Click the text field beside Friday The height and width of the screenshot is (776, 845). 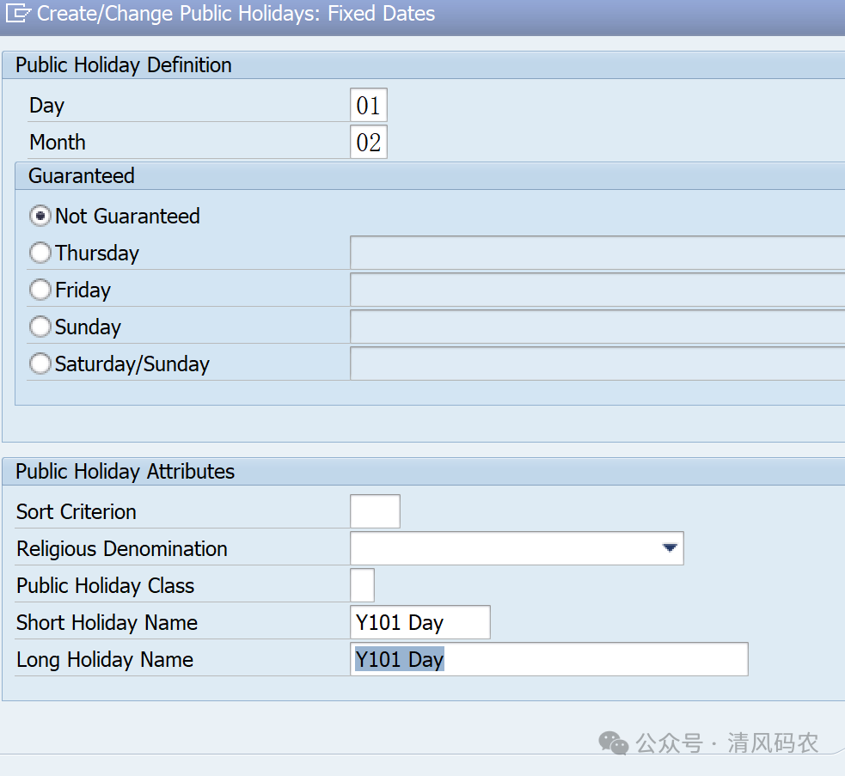pos(597,290)
